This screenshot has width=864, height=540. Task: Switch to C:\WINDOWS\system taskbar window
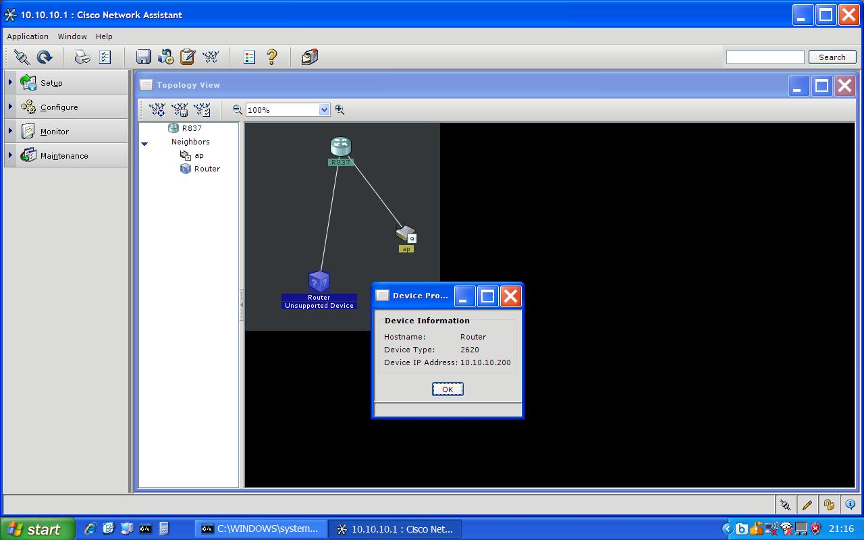click(261, 529)
